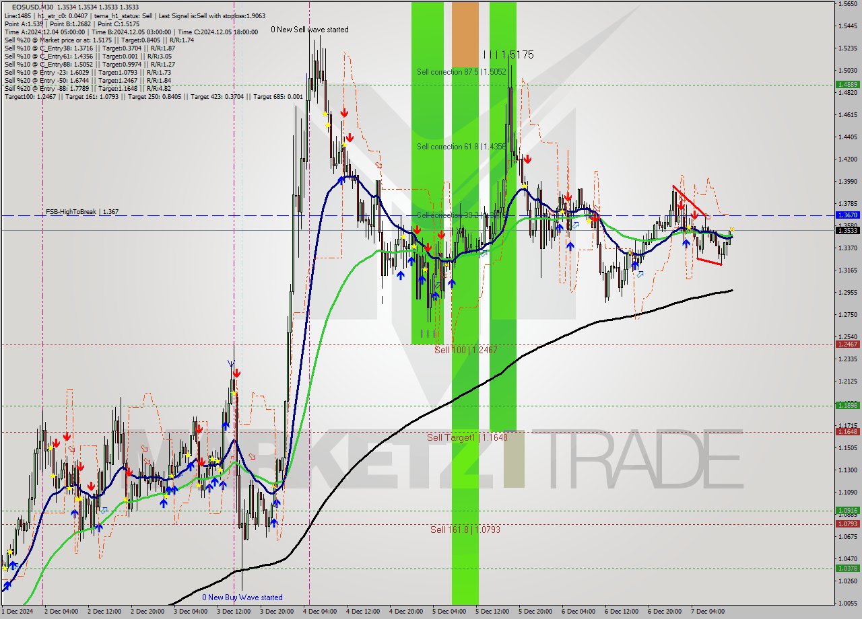Click the 'Sell 161.8 | 1.0793' label
The image size is (862, 619).
pos(465,530)
